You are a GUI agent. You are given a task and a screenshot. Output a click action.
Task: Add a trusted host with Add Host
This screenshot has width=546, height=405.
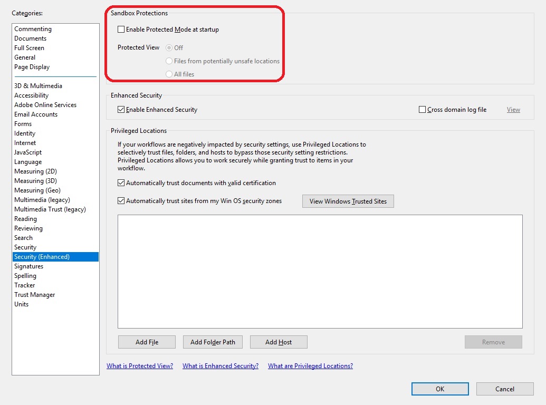click(279, 342)
